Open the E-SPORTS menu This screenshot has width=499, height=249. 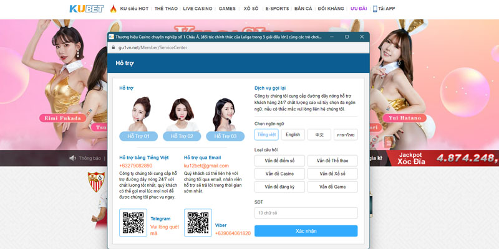tap(277, 9)
